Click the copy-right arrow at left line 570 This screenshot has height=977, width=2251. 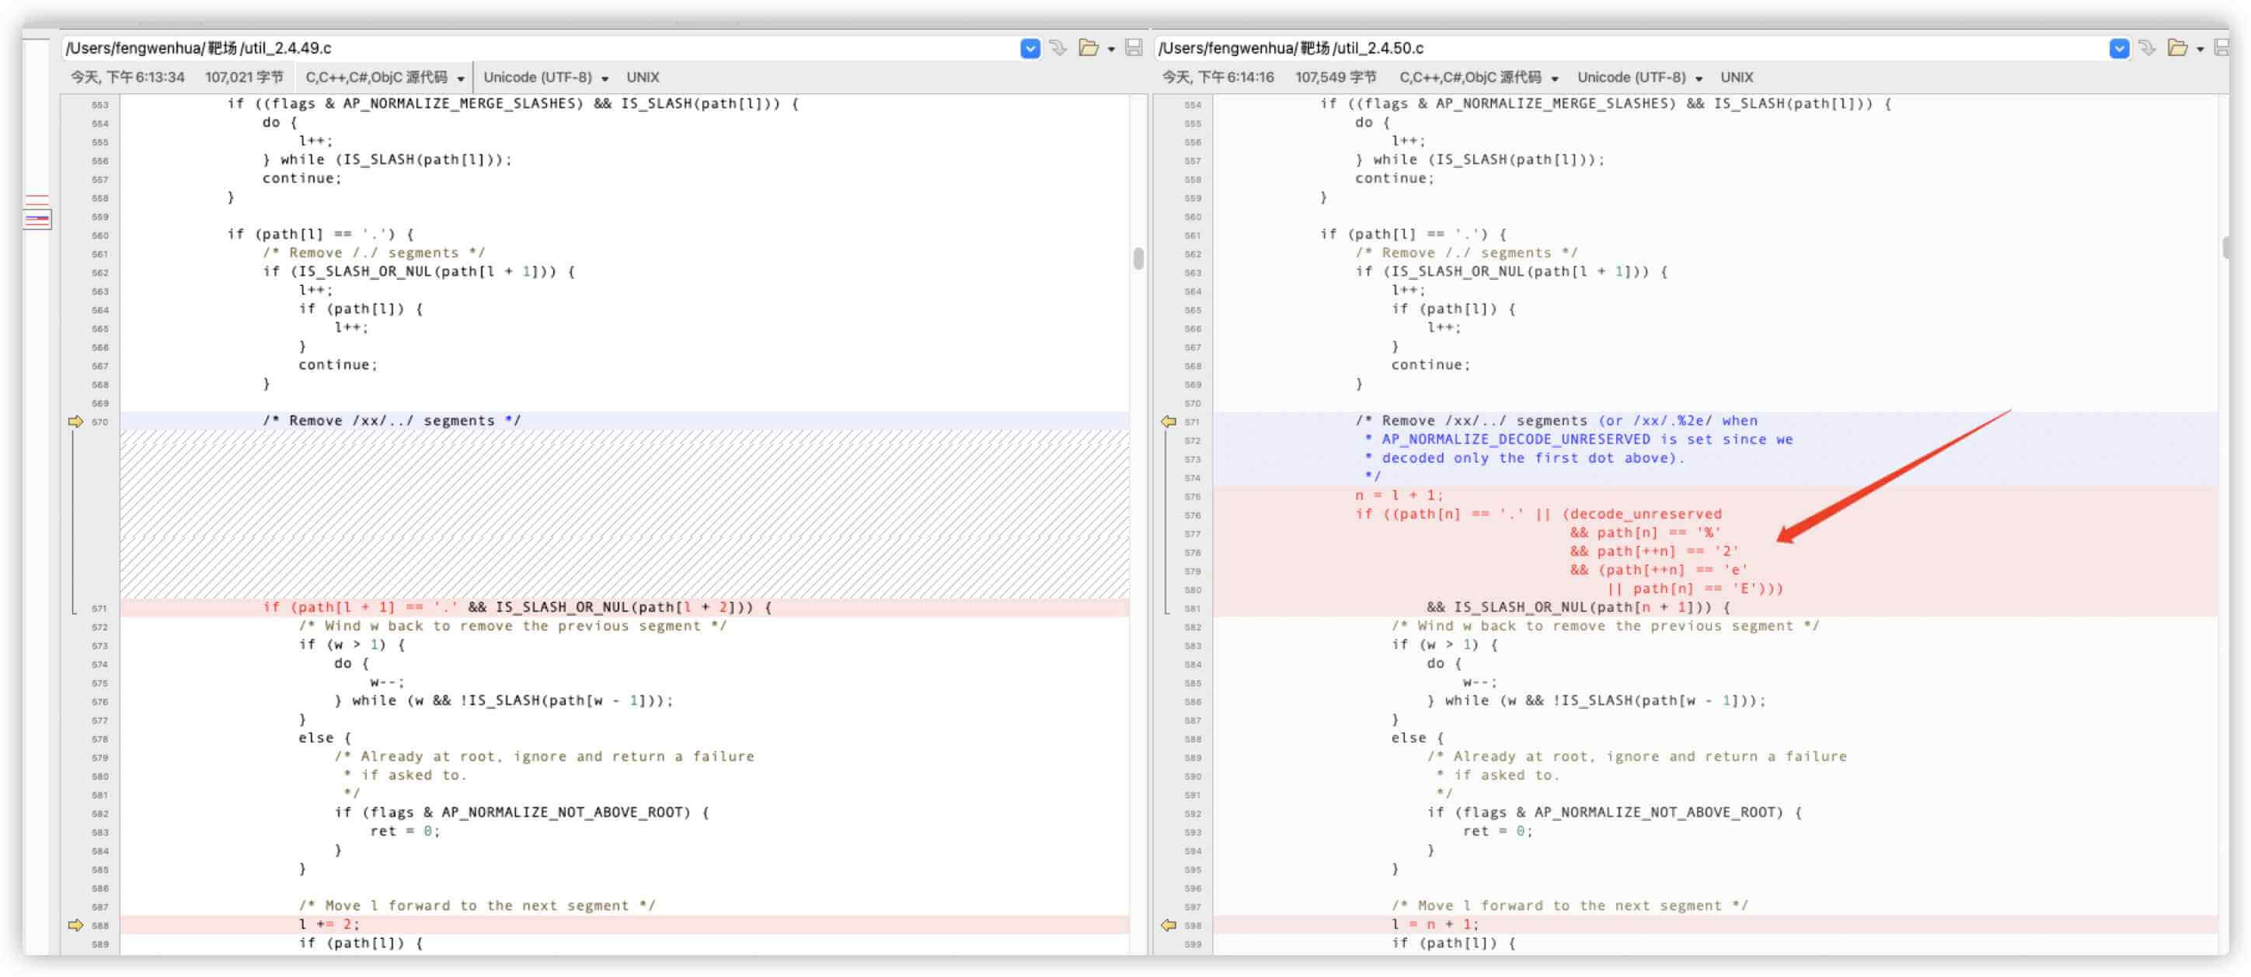pyautogui.click(x=76, y=422)
